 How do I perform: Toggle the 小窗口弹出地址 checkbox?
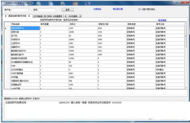point(139,9)
